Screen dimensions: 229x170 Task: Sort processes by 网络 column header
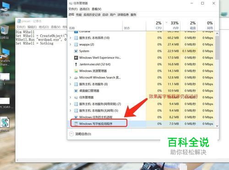(x=206, y=25)
